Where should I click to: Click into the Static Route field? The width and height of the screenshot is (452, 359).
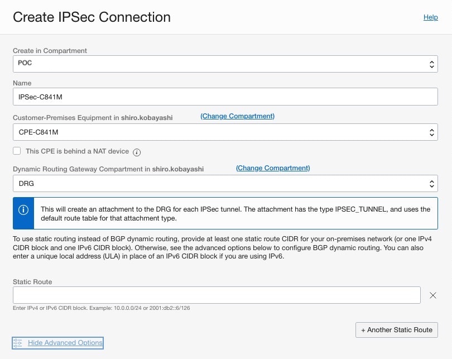tap(217, 295)
